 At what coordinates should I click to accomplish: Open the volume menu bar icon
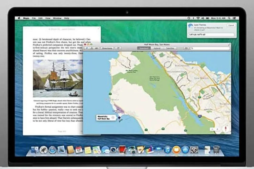(x=203, y=18)
